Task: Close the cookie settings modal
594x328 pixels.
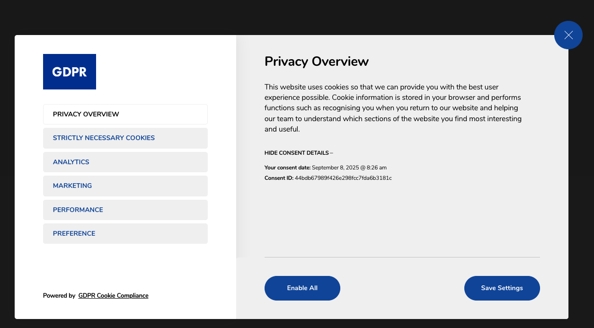Action: click(x=568, y=35)
